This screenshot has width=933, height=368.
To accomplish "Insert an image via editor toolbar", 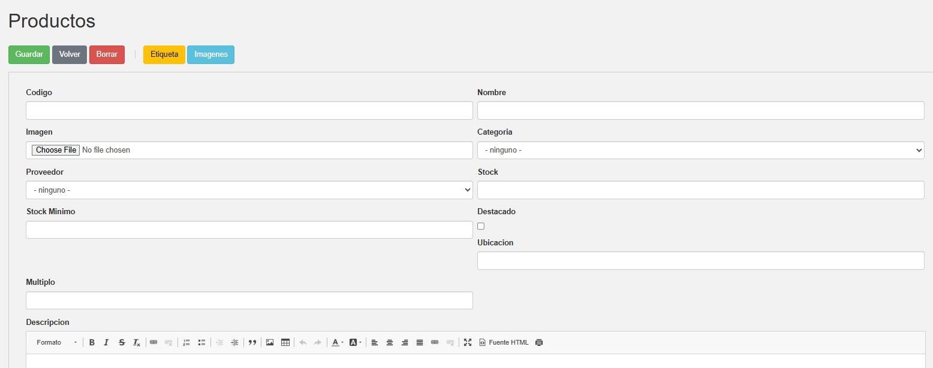I will [270, 342].
